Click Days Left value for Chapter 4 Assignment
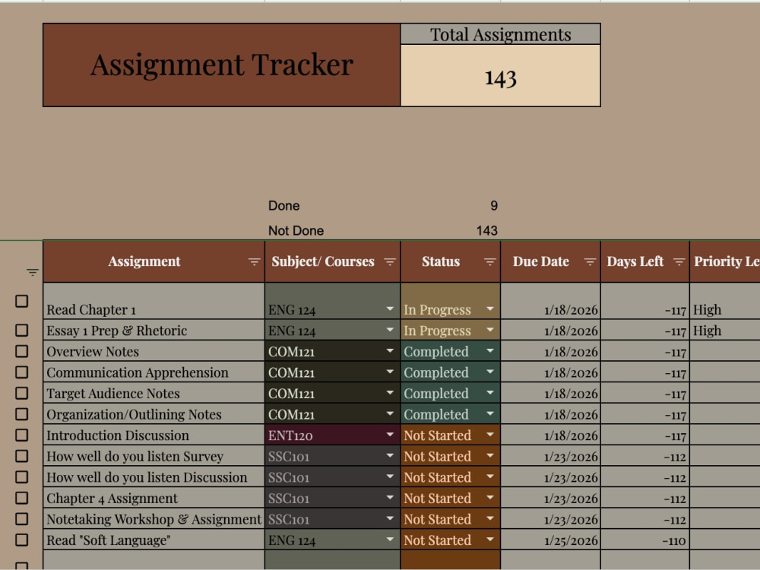 tap(644, 498)
